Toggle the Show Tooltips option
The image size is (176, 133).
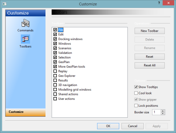point(136,87)
